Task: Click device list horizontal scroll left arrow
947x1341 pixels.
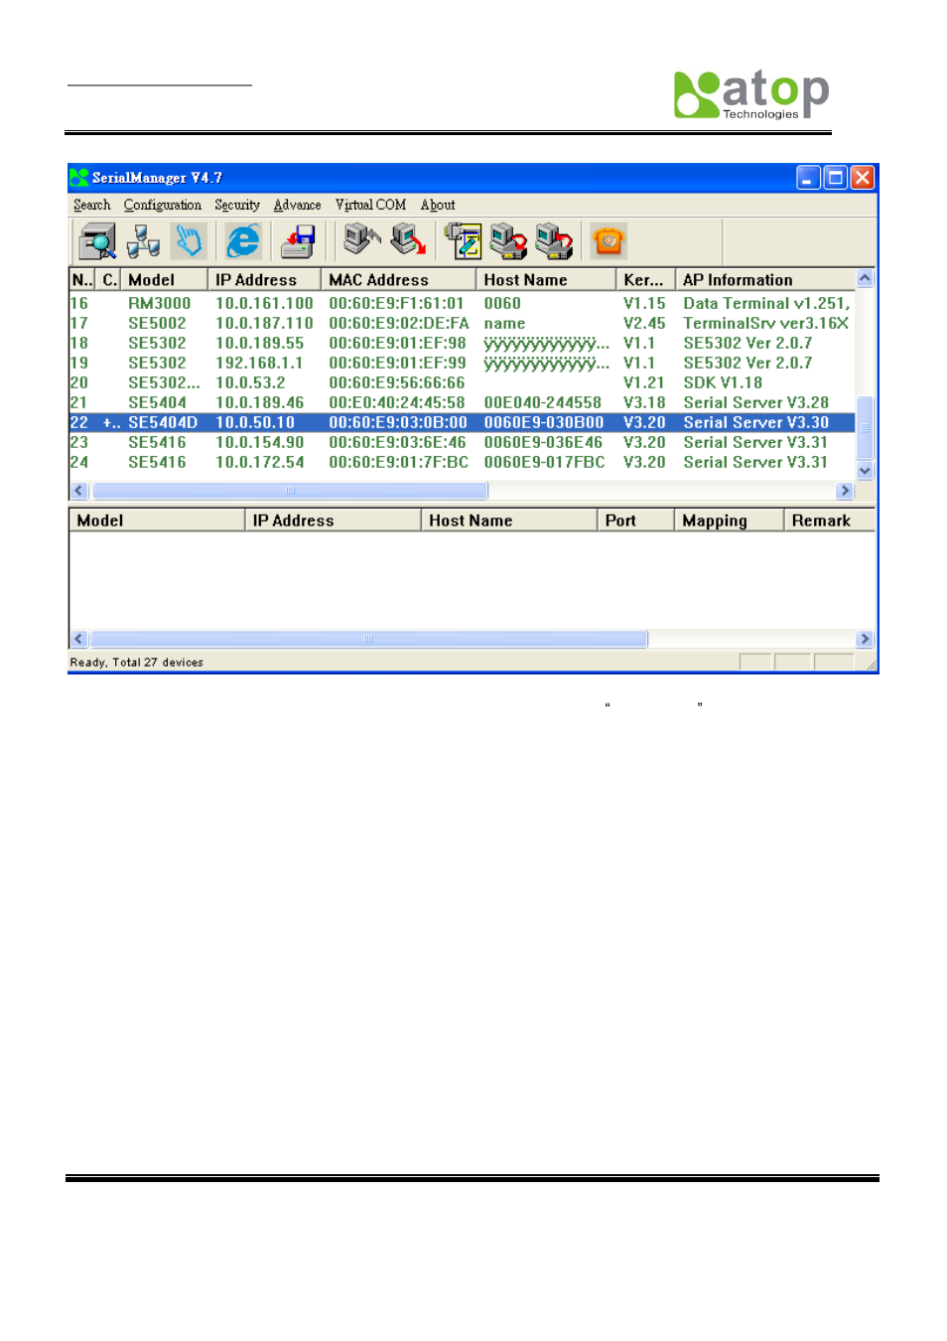Action: [x=79, y=490]
